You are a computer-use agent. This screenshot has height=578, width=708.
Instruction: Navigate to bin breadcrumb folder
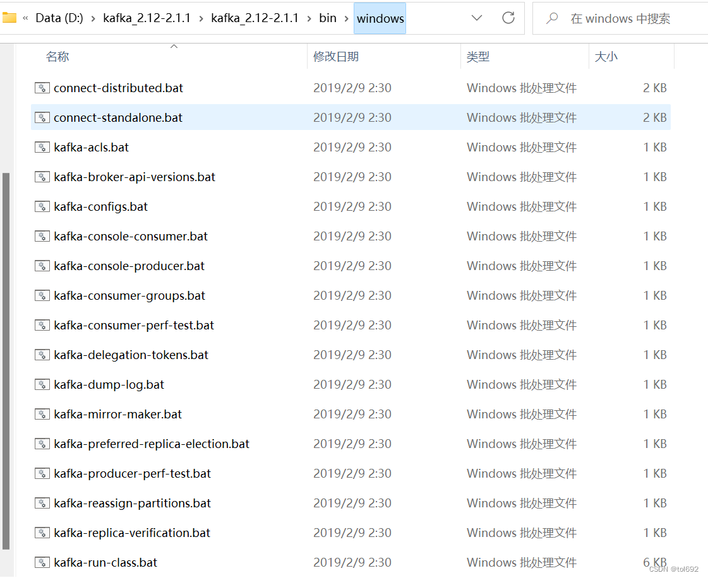click(x=328, y=18)
